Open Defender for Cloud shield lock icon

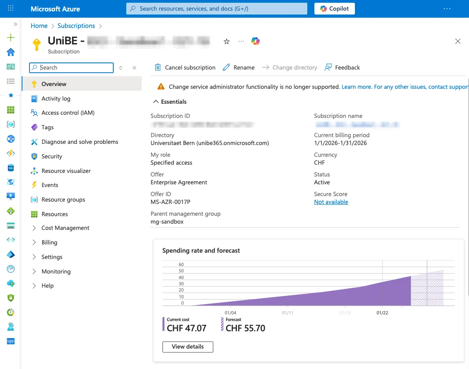pos(11,298)
